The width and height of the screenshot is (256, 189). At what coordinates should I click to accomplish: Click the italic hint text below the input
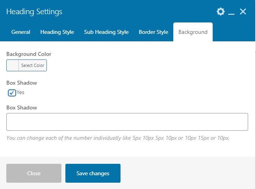point(118,138)
